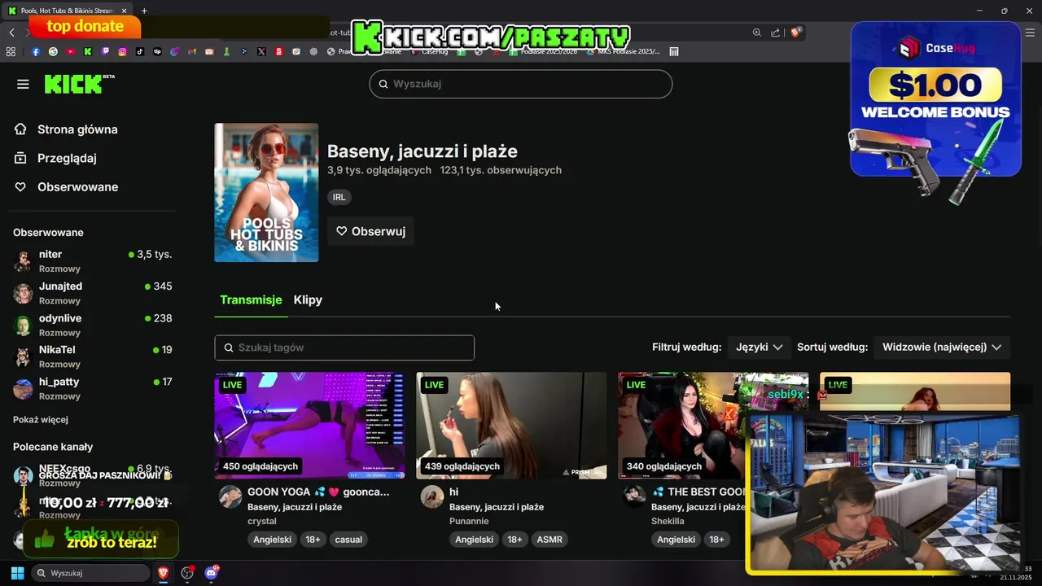The height and width of the screenshot is (586, 1042).
Task: Open the followed channel Junajted
Action: click(x=92, y=293)
